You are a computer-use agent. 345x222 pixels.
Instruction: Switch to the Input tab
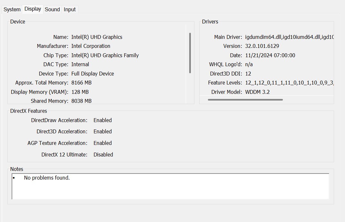click(x=70, y=9)
